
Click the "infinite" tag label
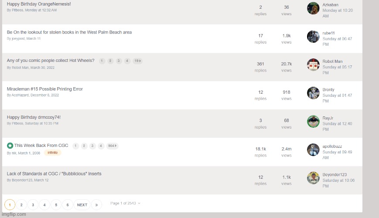coord(52,153)
